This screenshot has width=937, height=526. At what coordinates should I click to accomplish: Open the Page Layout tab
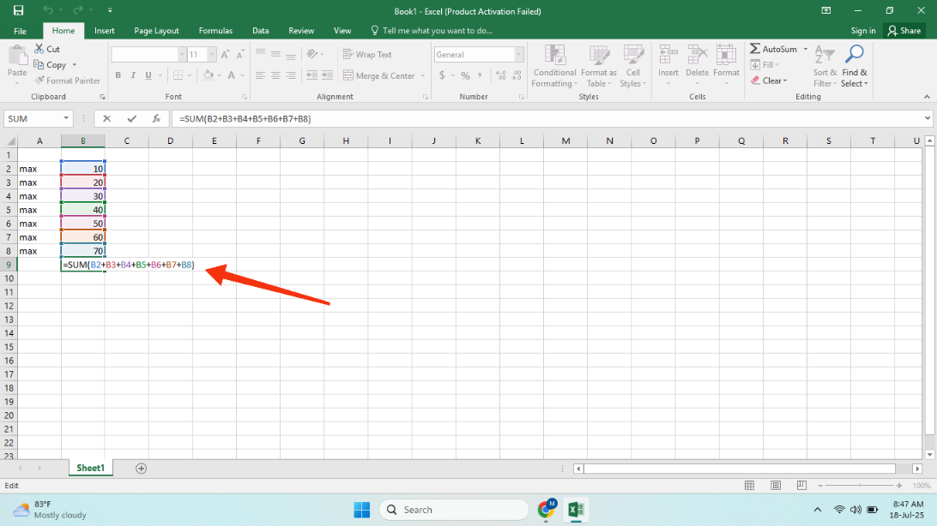[156, 31]
